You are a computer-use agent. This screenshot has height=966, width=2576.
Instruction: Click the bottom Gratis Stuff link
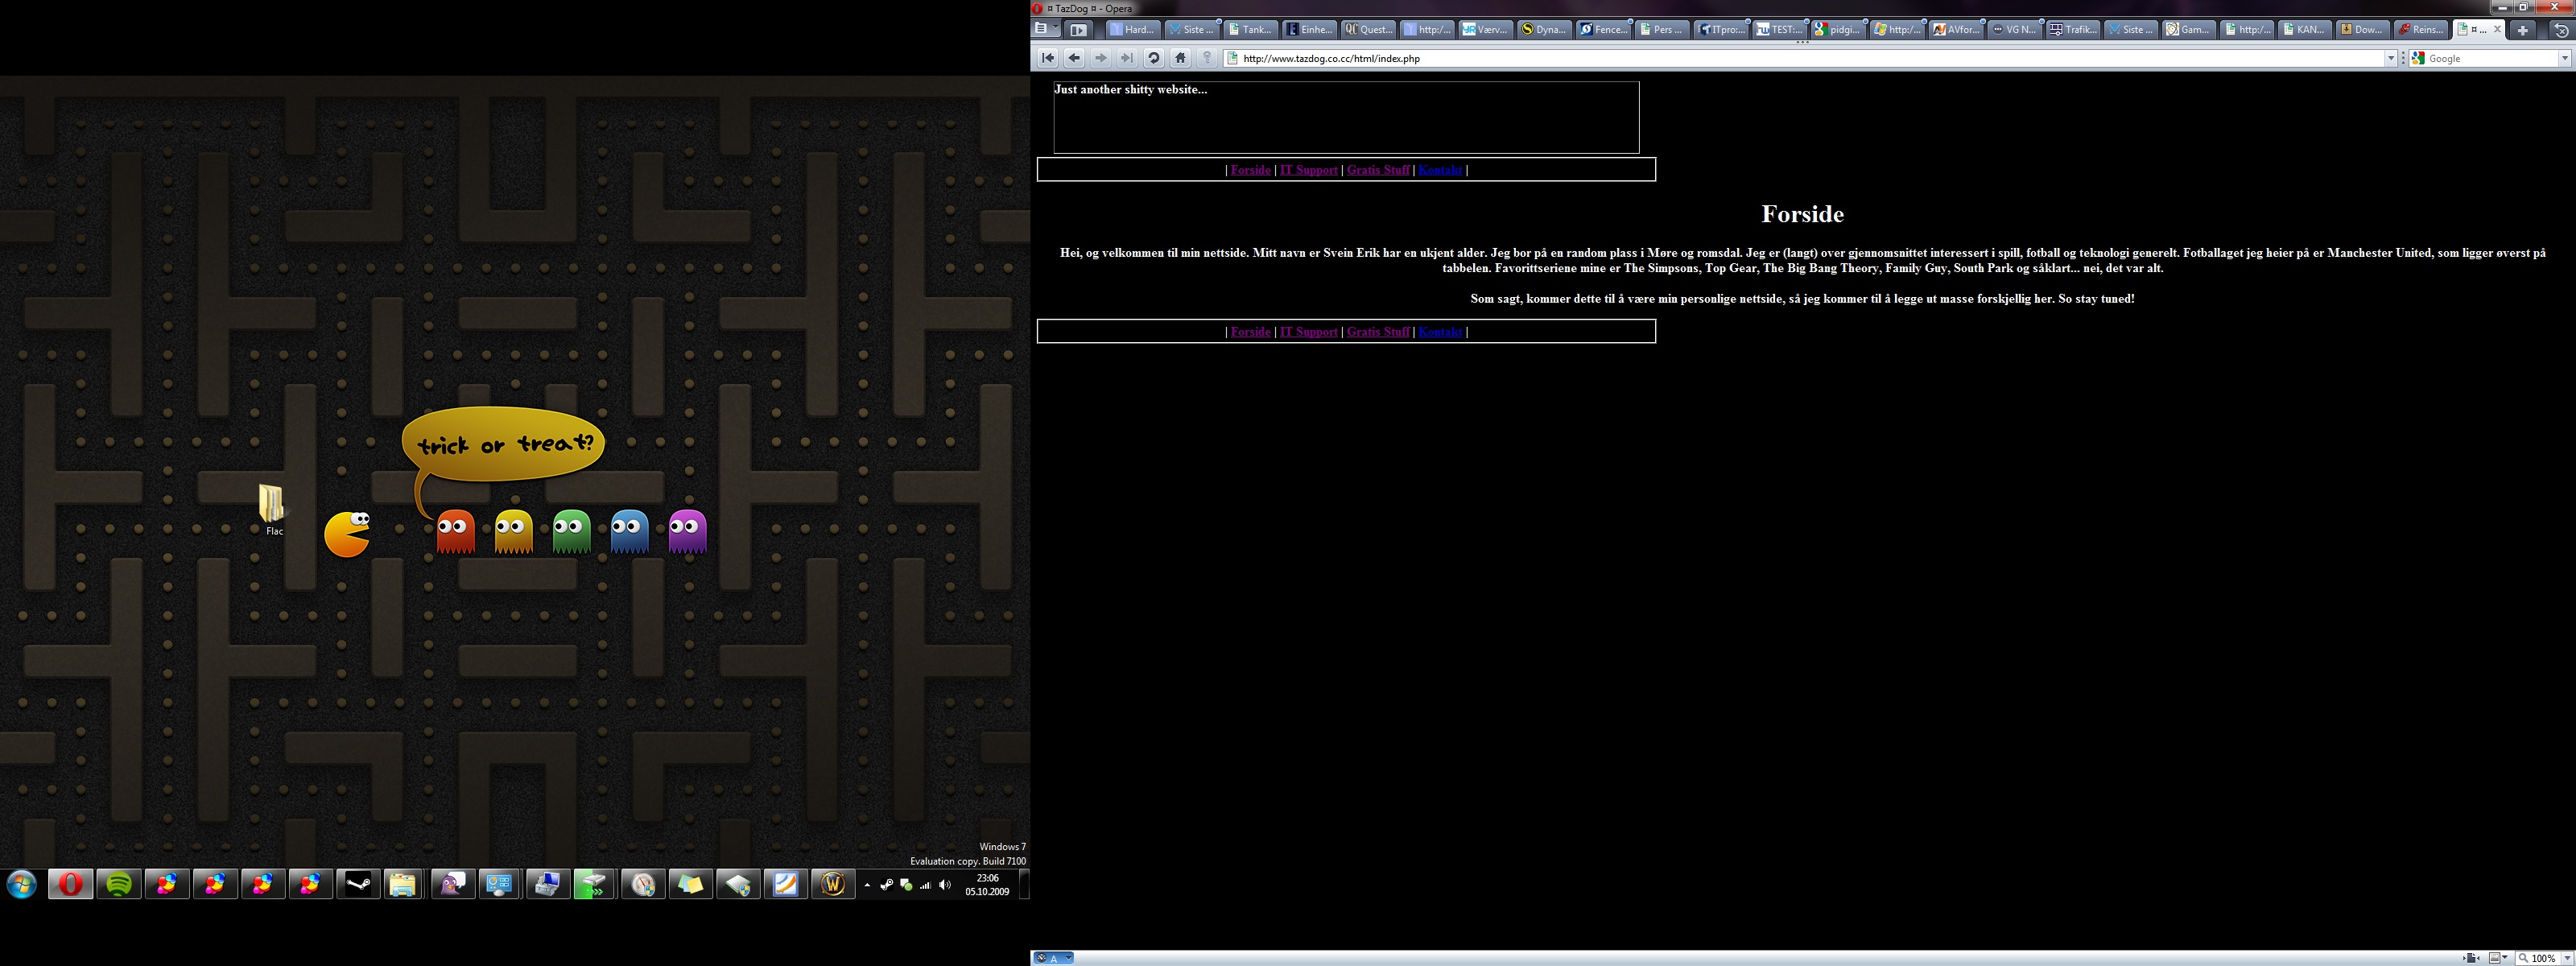[1378, 332]
